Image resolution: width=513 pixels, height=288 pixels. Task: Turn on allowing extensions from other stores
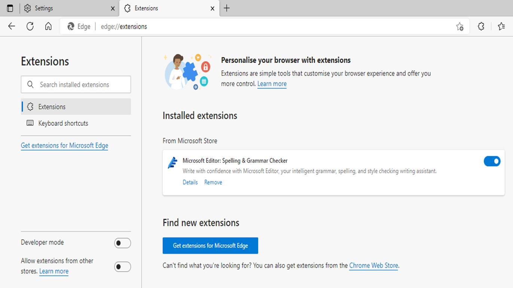(x=122, y=266)
